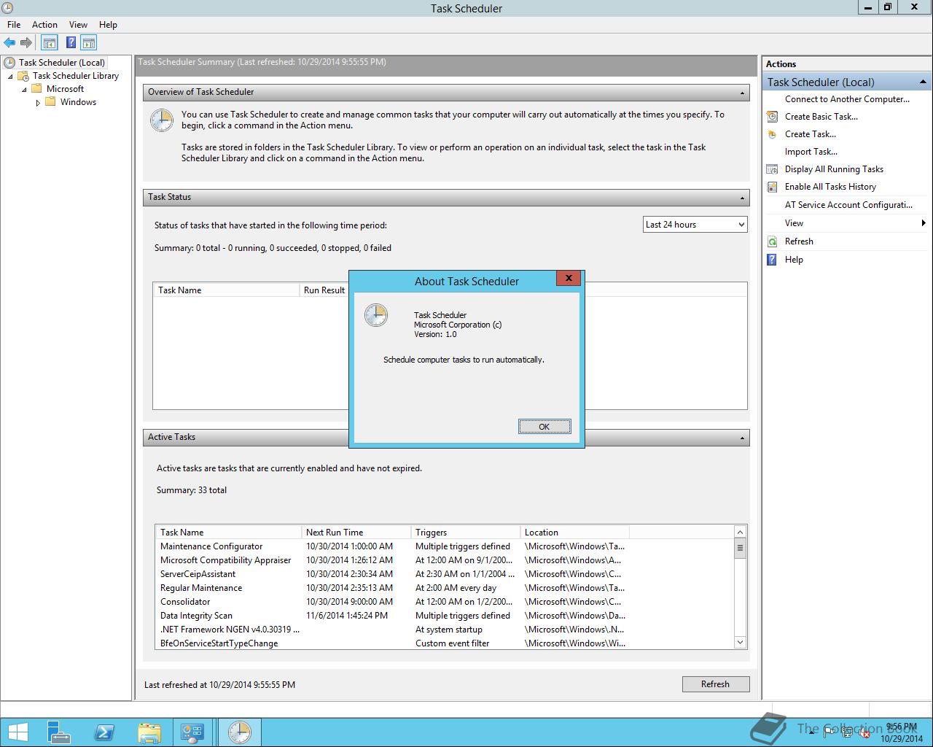This screenshot has width=933, height=747.
Task: Open PowerShell from the taskbar
Action: point(104,732)
